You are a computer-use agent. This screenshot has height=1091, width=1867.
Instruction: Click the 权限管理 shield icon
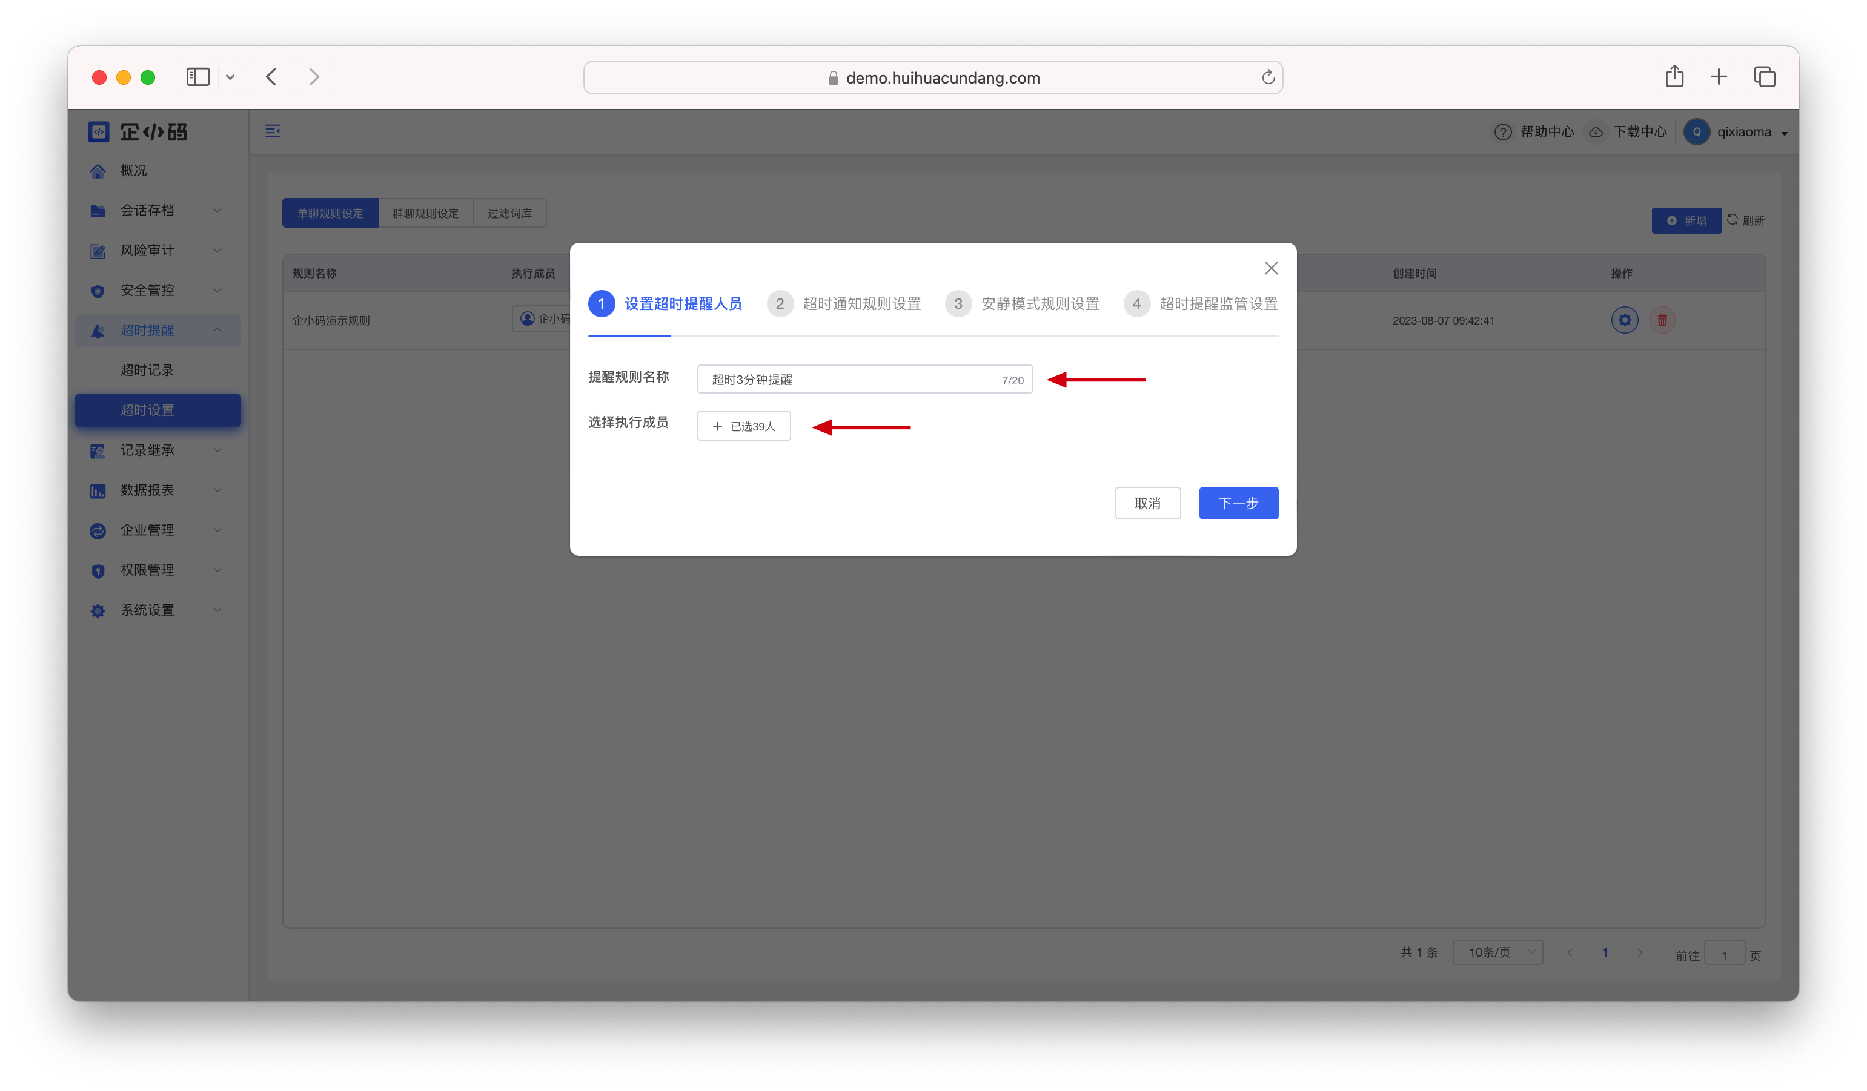click(98, 571)
